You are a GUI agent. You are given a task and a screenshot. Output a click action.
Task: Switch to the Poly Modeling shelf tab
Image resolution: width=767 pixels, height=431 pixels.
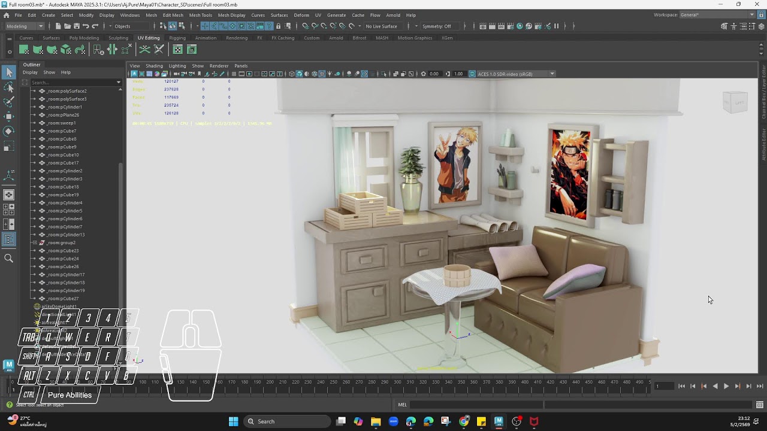pyautogui.click(x=84, y=38)
